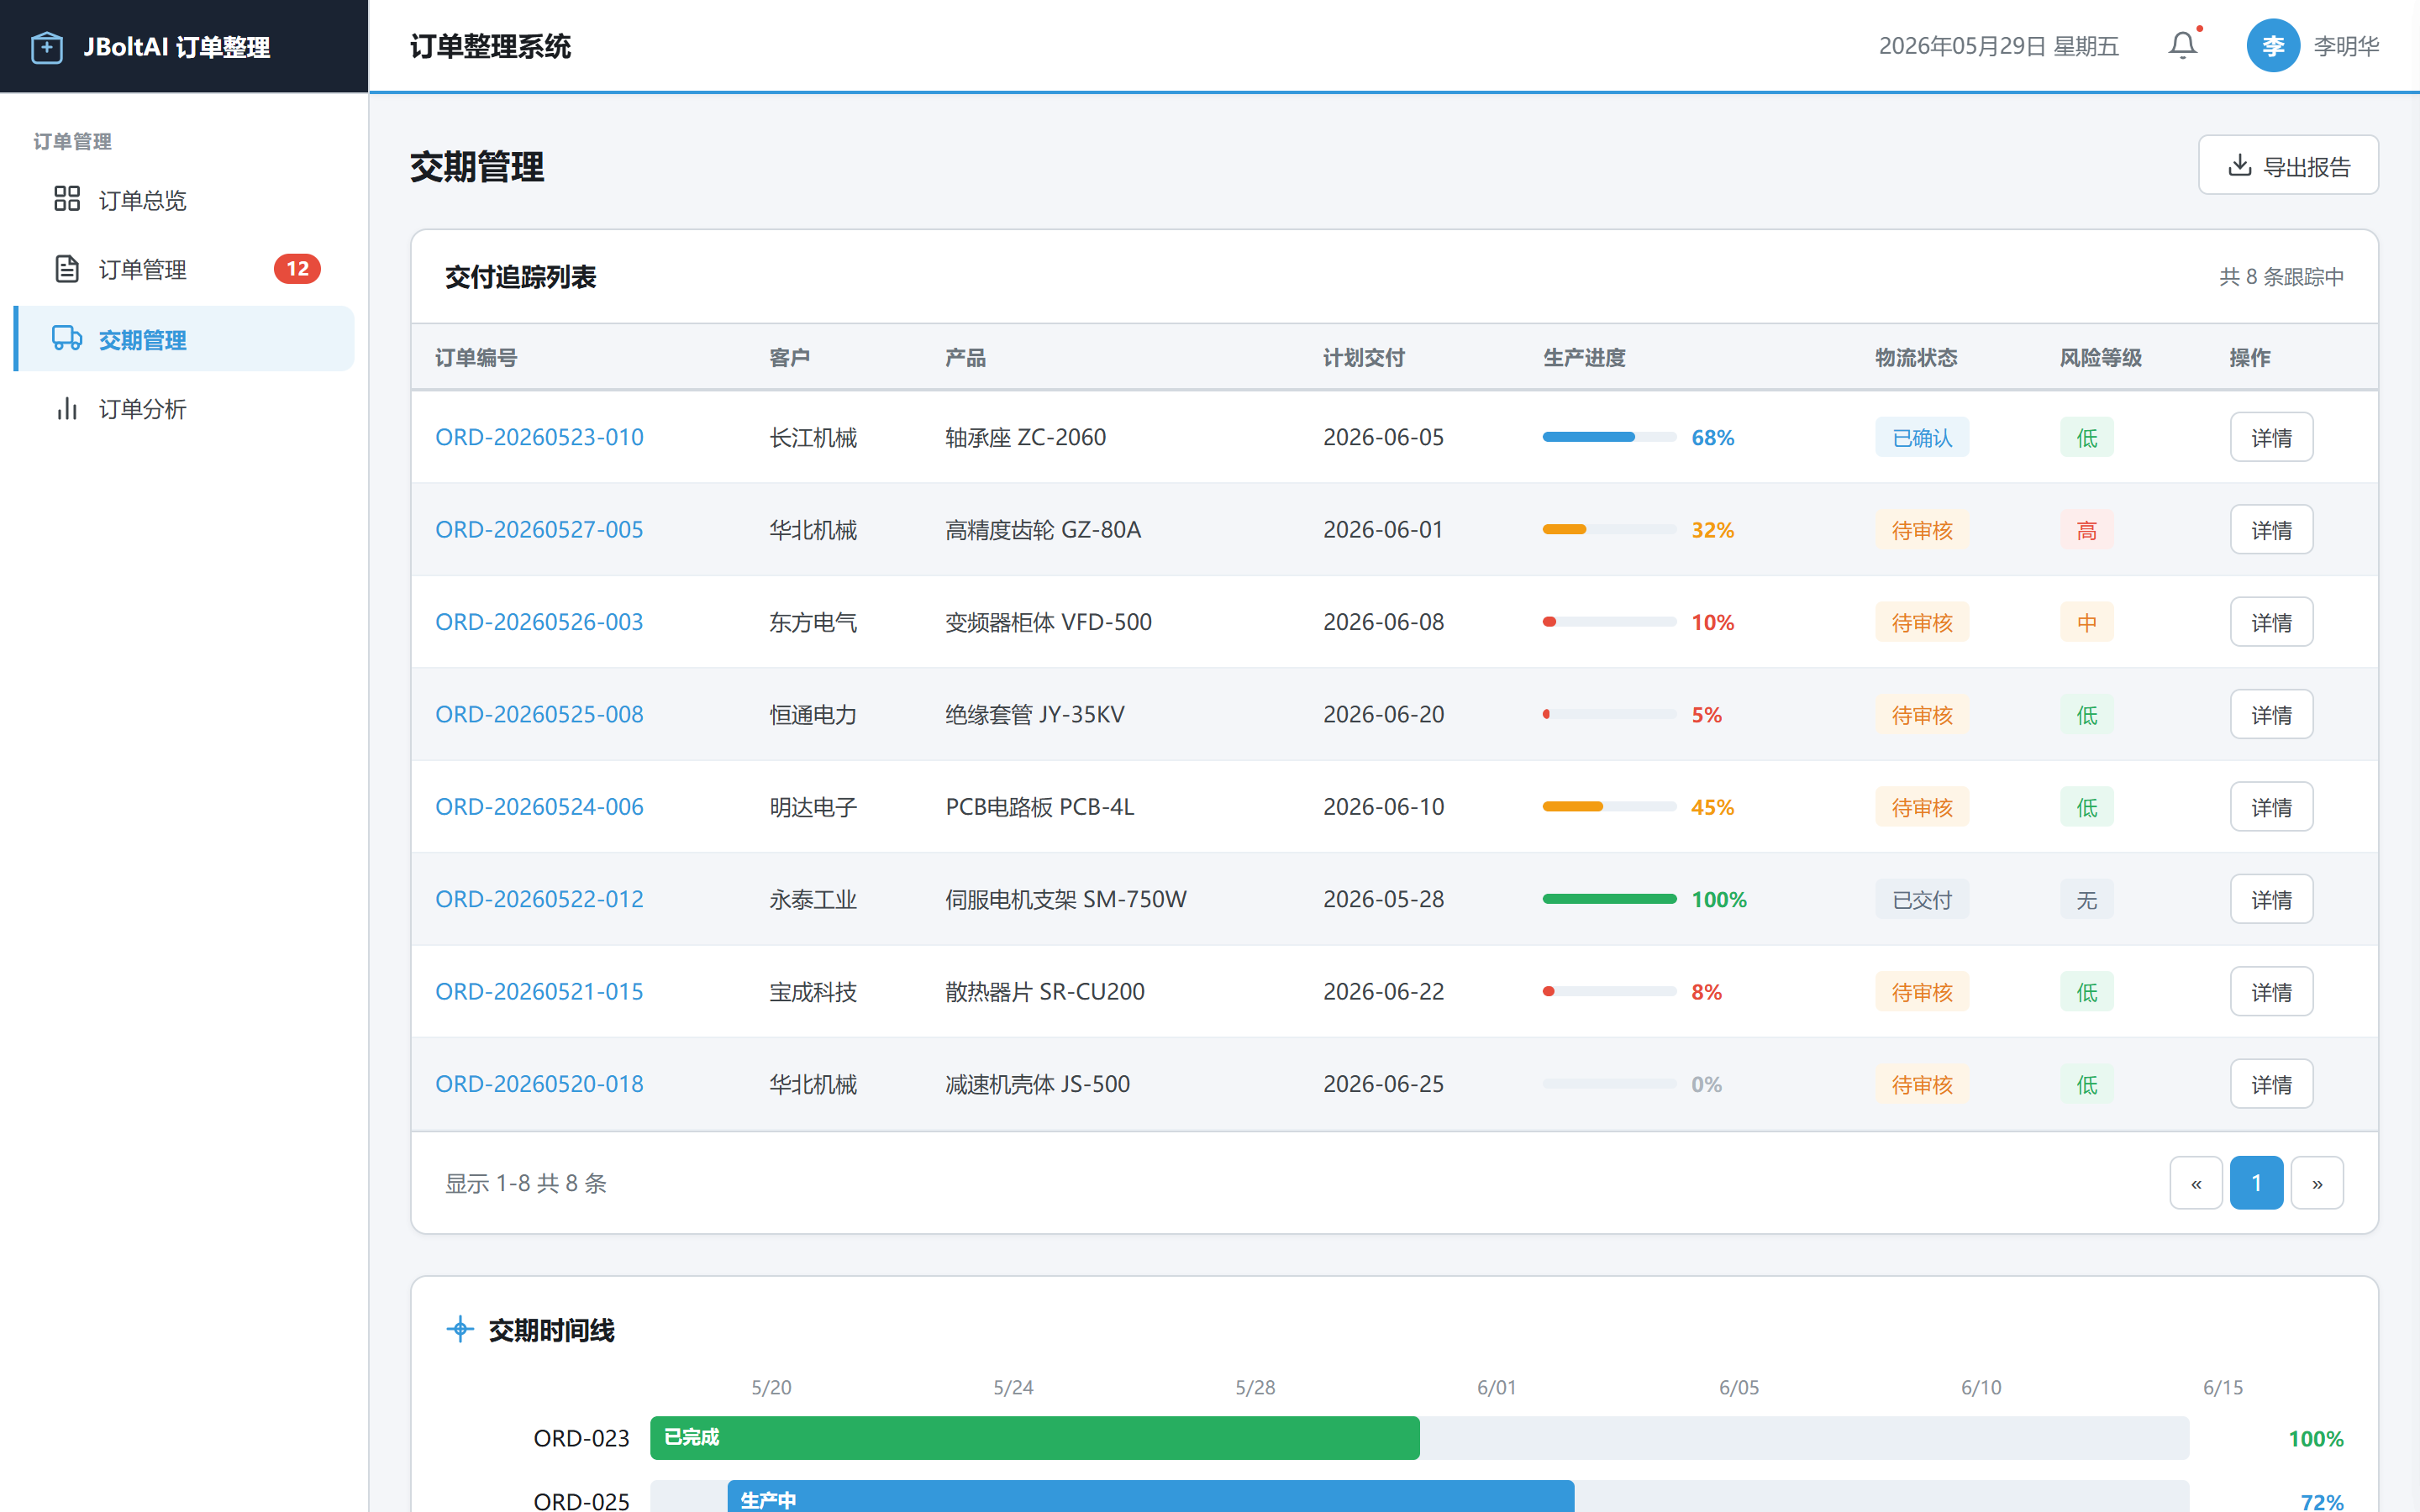Open order ORD-20260523-010 link
The width and height of the screenshot is (2420, 1512).
[x=539, y=437]
